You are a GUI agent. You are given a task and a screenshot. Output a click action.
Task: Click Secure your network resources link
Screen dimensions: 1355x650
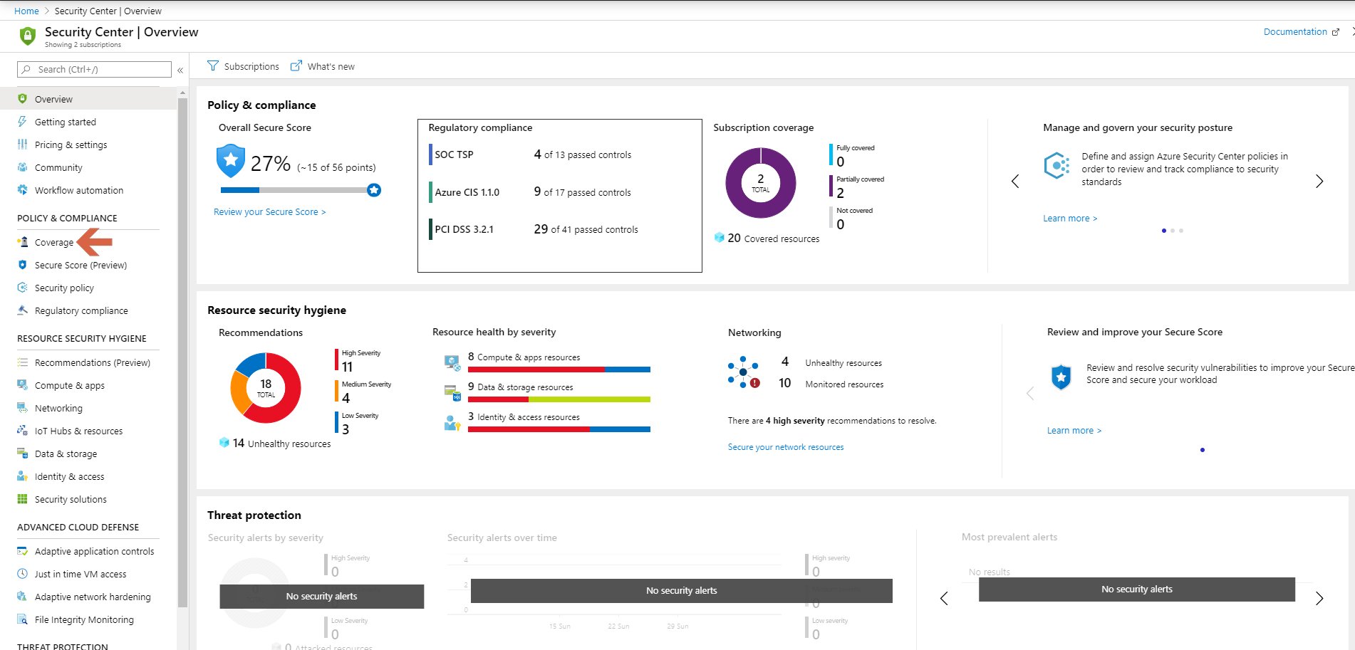pos(785,446)
